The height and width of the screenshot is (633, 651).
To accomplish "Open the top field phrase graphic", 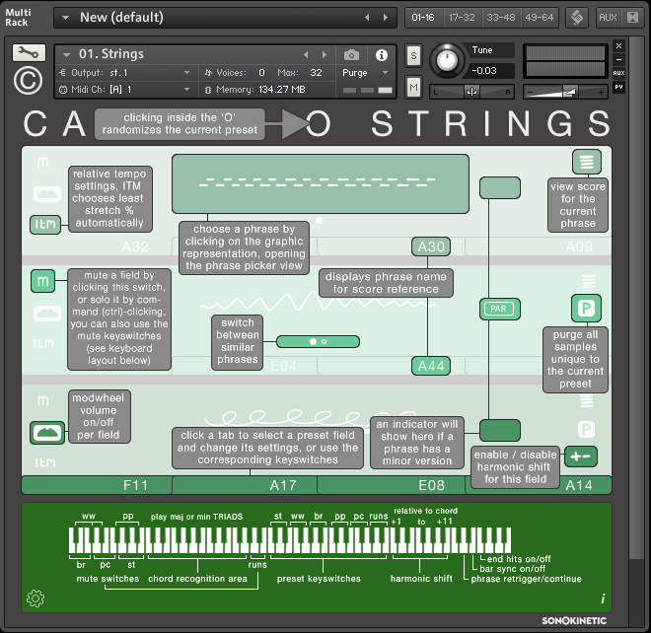I will tap(321, 183).
